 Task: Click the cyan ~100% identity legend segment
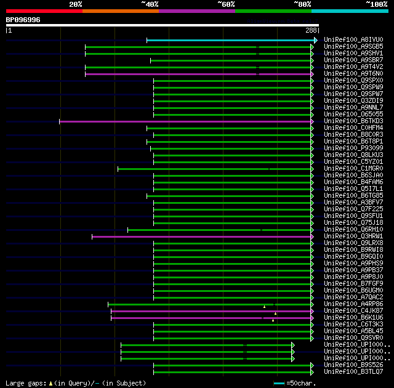pos(350,11)
